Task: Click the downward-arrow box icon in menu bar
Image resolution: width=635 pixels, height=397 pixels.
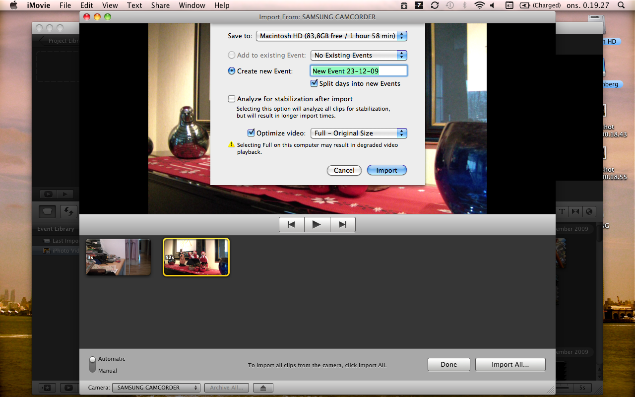Action: [x=404, y=5]
